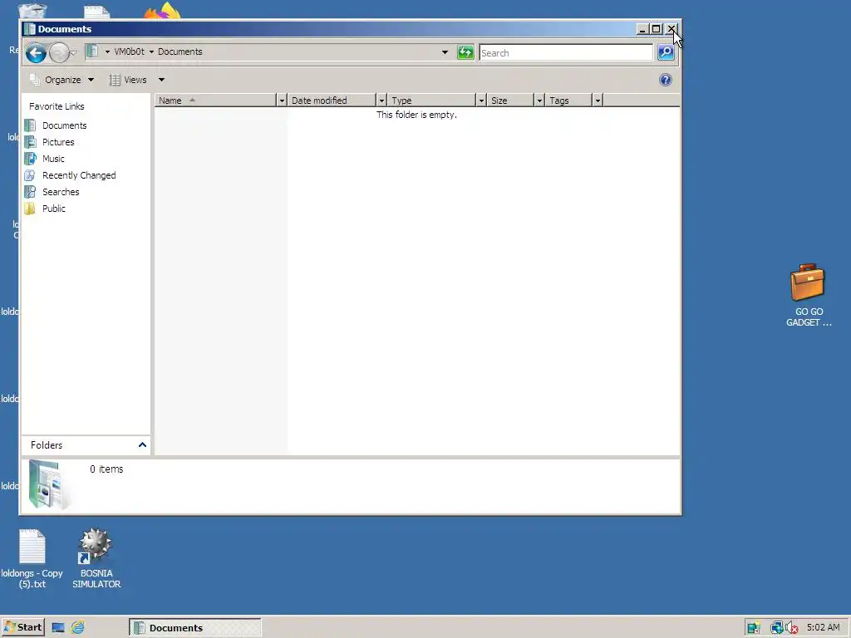Expand arrow before VM0b0t in address bar
The image size is (851, 638).
(107, 52)
